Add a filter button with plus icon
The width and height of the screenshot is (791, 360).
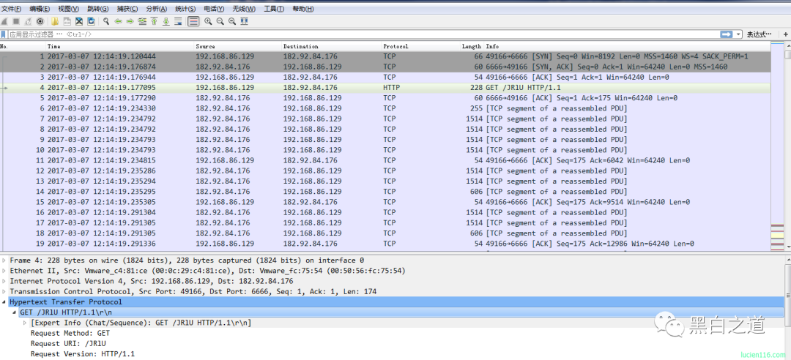pos(785,34)
